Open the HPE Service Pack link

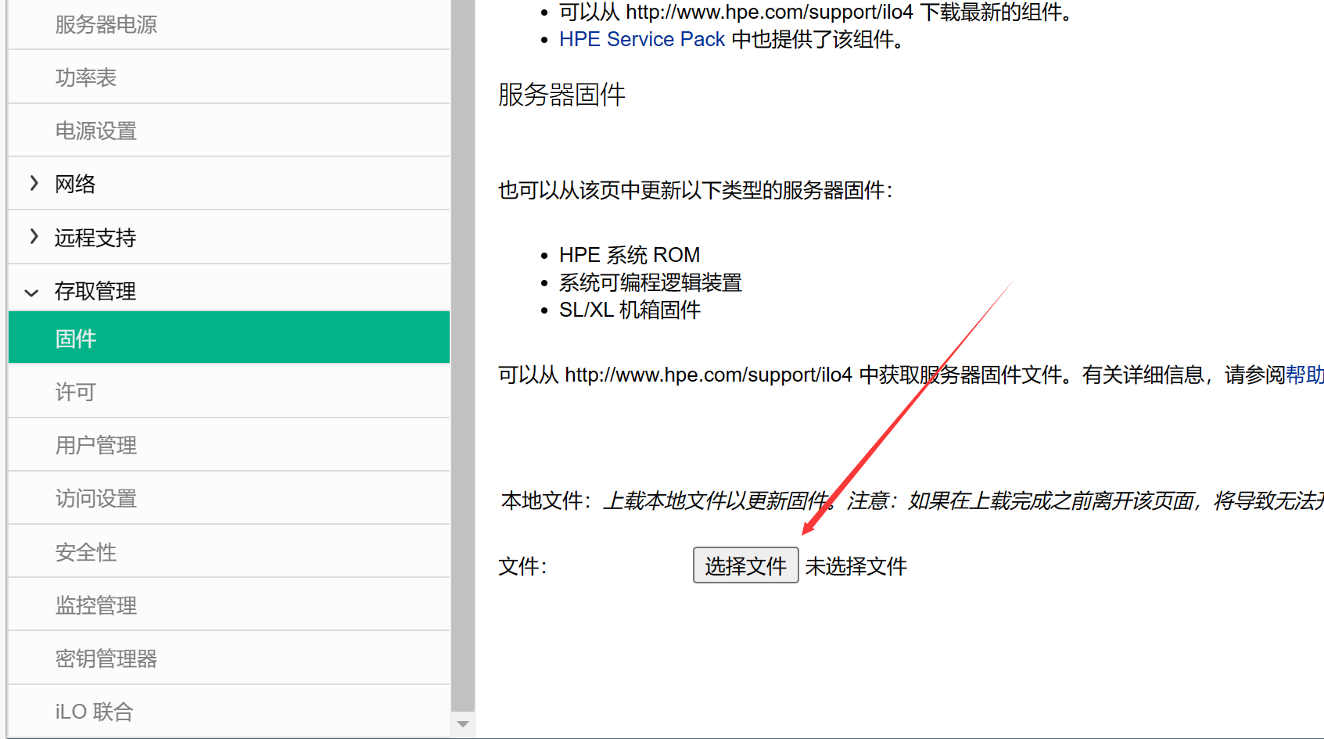pos(641,39)
